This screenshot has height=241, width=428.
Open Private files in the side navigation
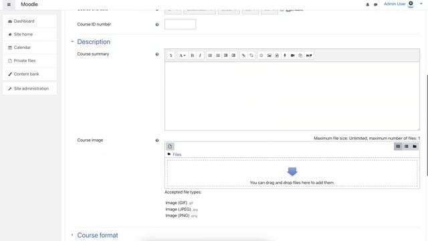click(x=29, y=60)
